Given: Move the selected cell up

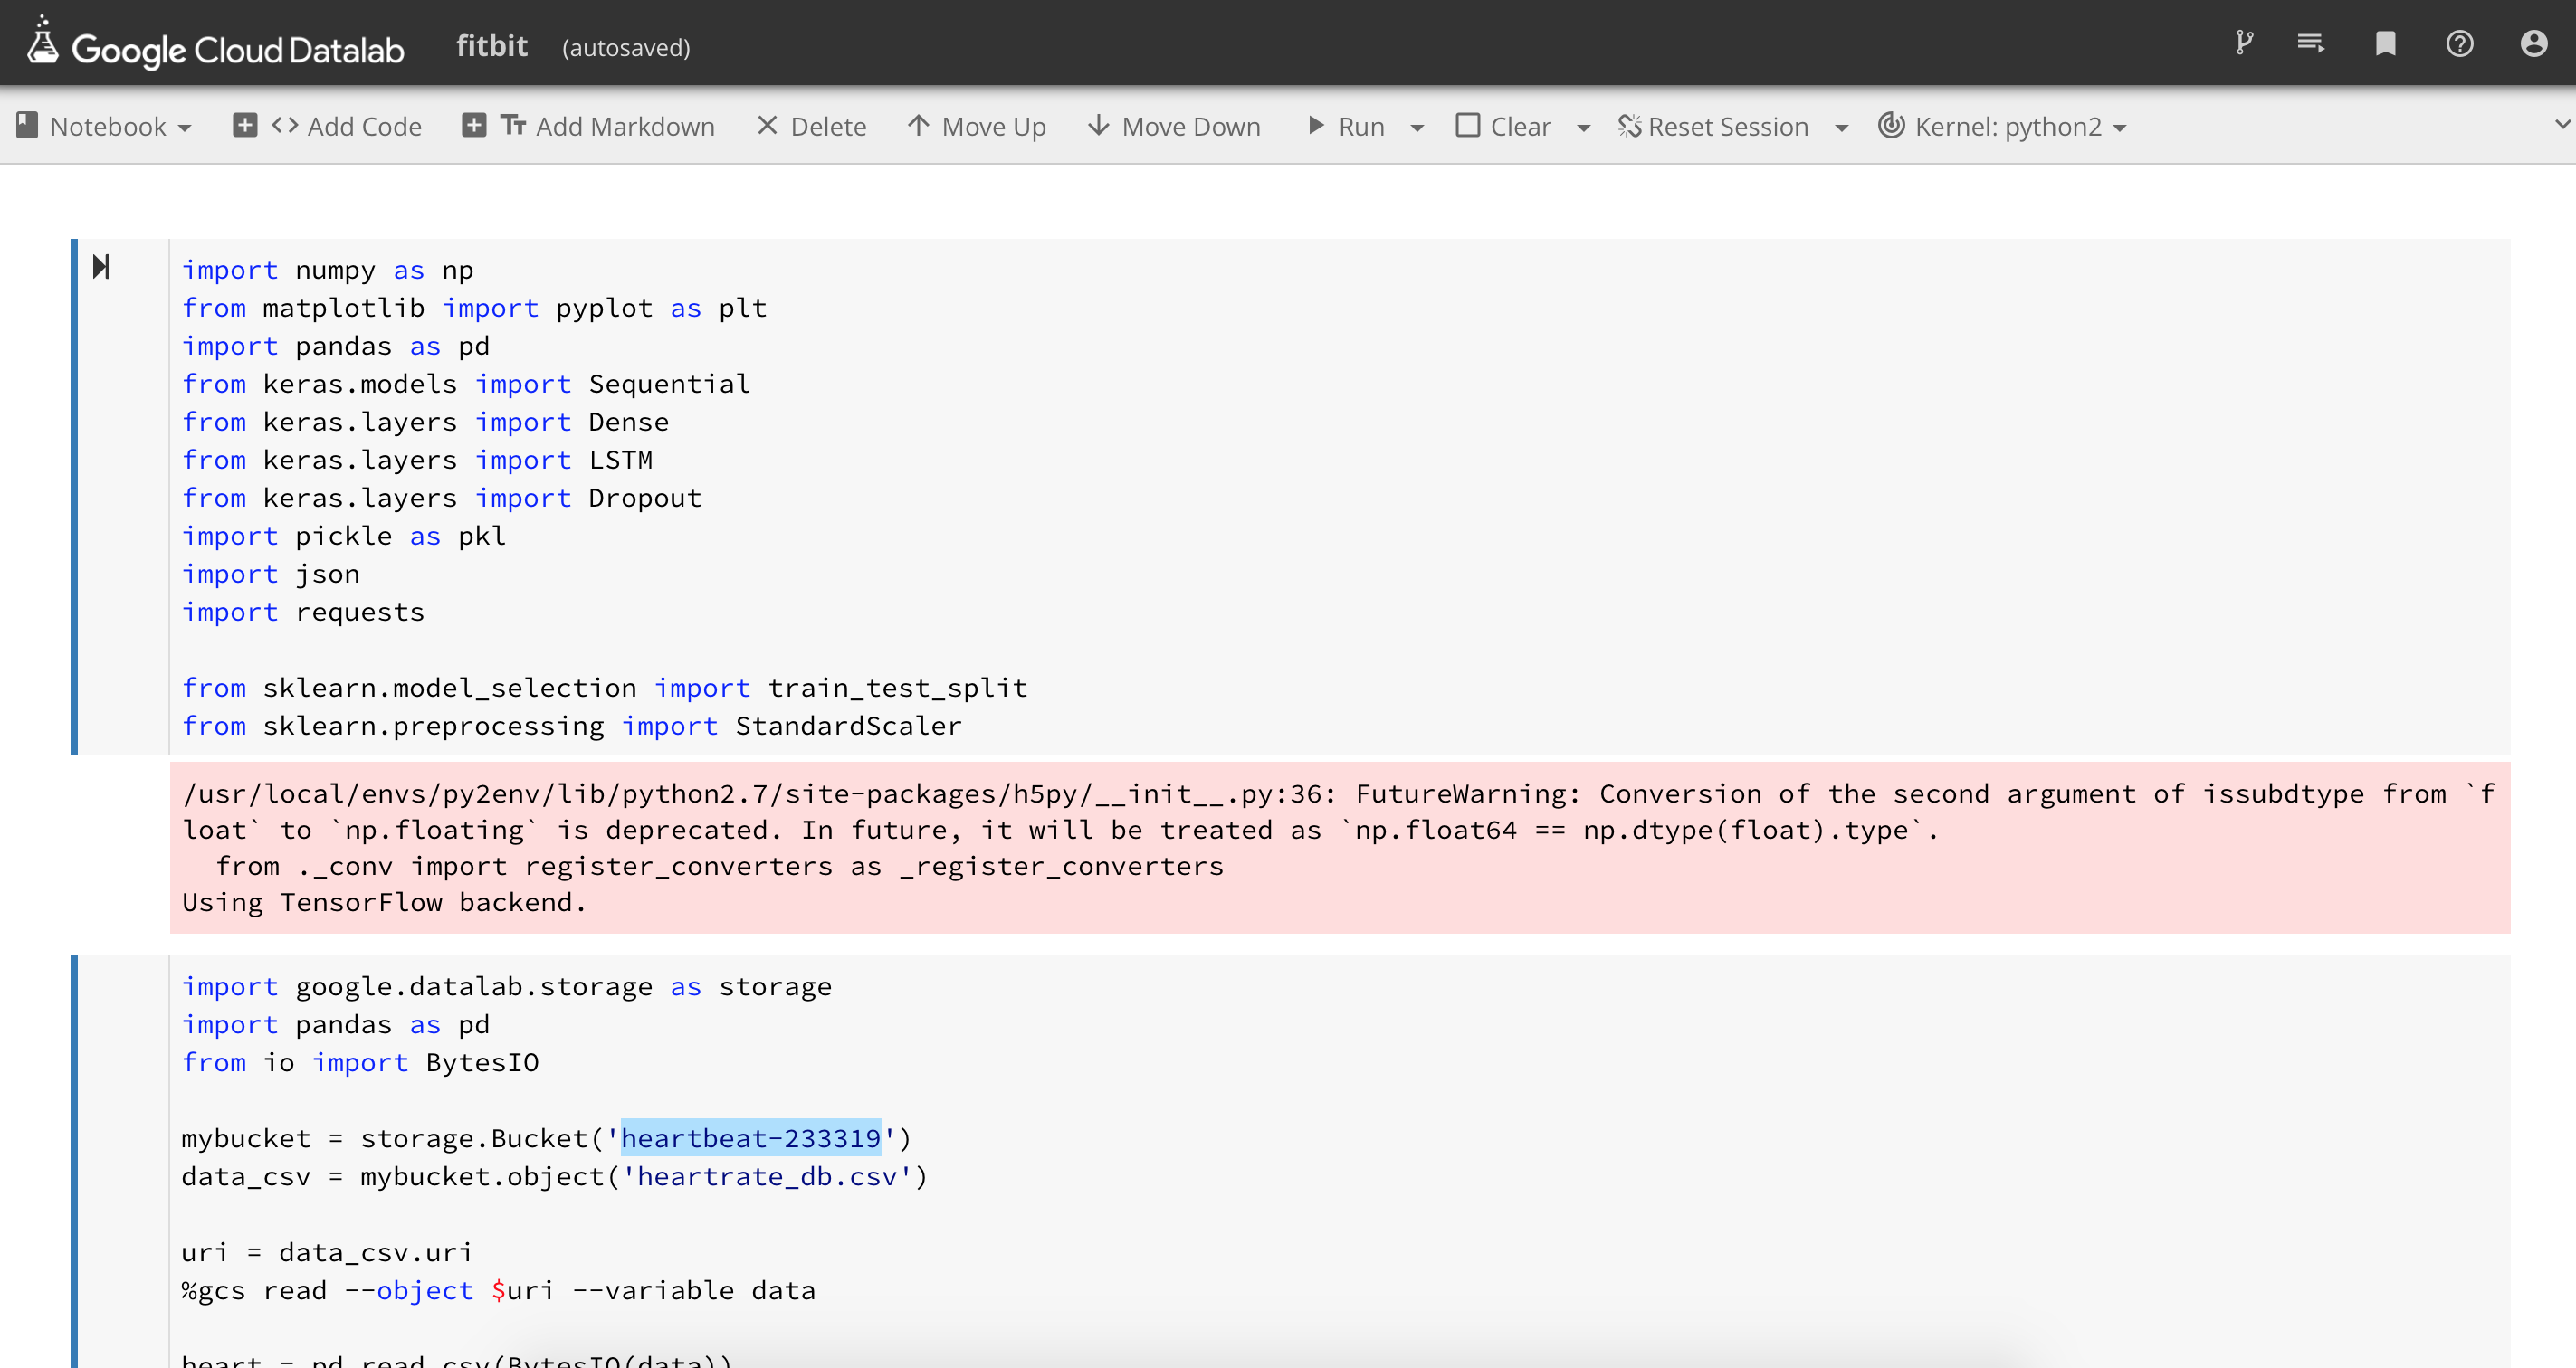Looking at the screenshot, I should [976, 126].
